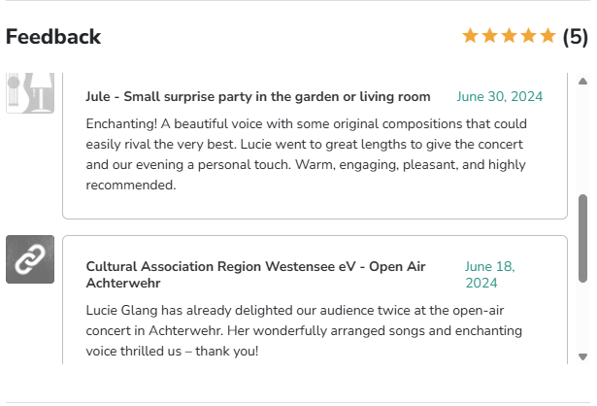Select the Jule surprise party review title
The height and width of the screenshot is (406, 597).
pyautogui.click(x=257, y=97)
